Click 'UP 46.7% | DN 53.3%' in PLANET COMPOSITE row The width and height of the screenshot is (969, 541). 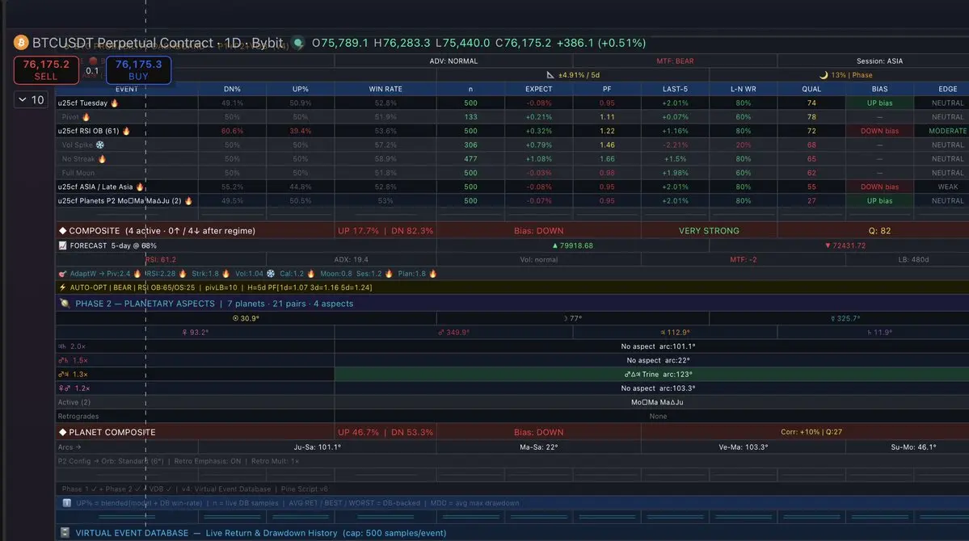[x=385, y=432]
